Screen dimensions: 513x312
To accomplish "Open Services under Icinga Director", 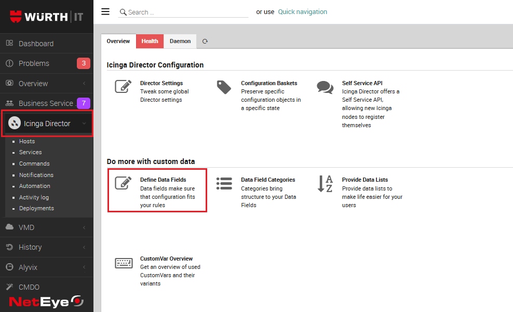I will (31, 152).
